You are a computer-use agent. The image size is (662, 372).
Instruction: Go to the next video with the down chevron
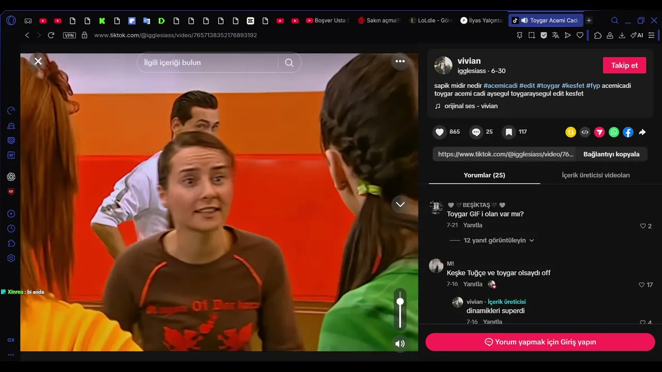[400, 204]
